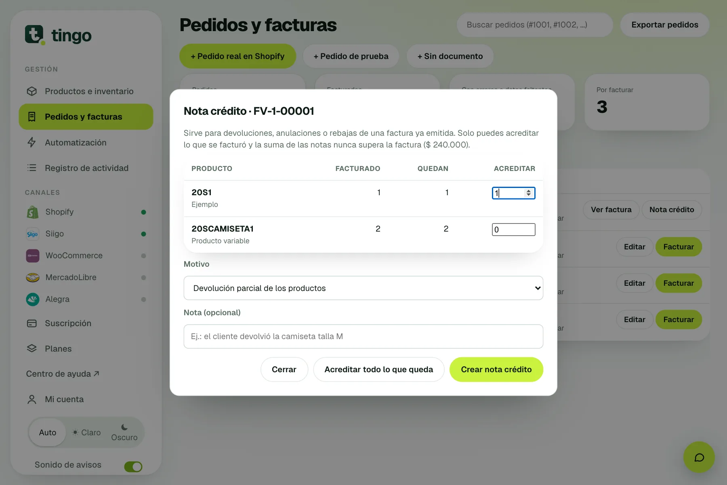Screen dimensions: 727x485
Task: Click Exportar pedidos button
Action: point(664,25)
